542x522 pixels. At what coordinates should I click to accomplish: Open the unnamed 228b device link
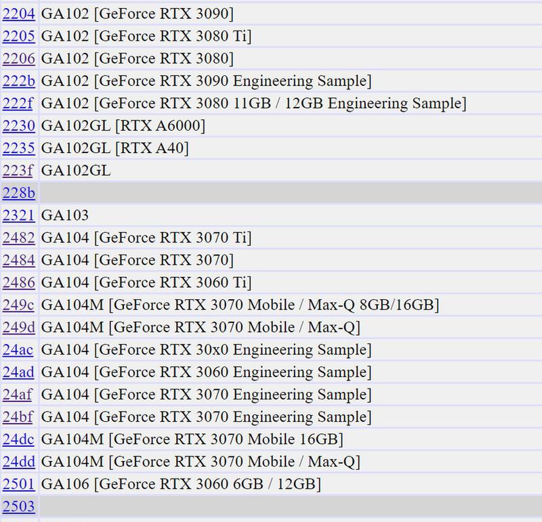click(x=19, y=193)
